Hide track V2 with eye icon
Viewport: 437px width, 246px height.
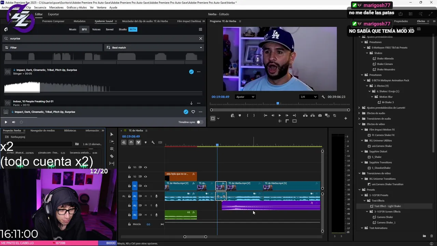pyautogui.click(x=145, y=177)
